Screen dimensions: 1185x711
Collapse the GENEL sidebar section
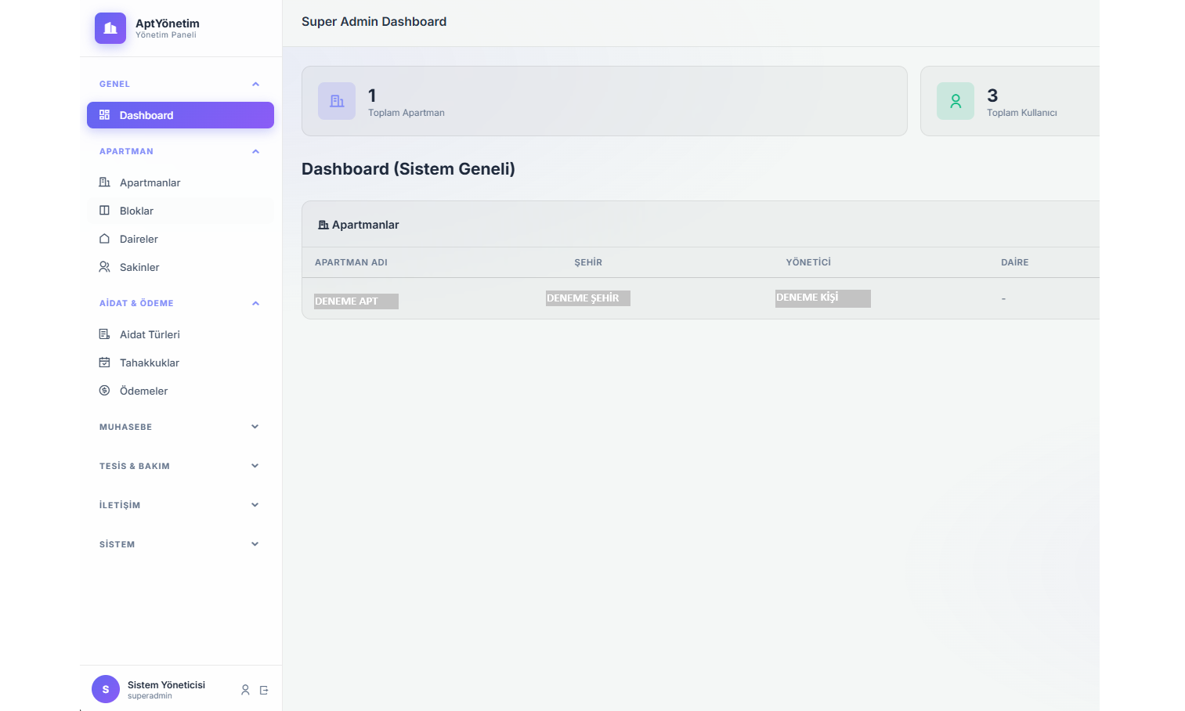(x=255, y=84)
